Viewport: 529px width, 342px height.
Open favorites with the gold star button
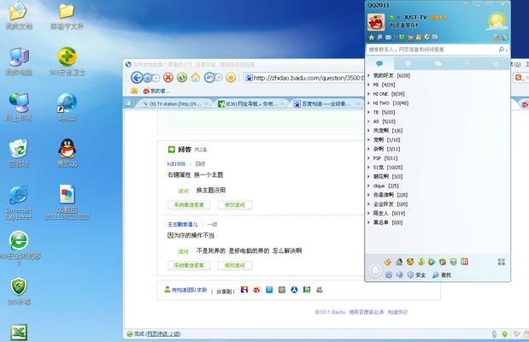[x=231, y=78]
